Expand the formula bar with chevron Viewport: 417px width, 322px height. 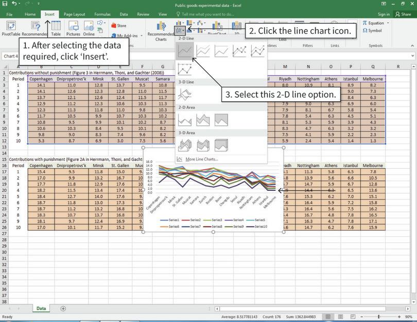pos(412,56)
